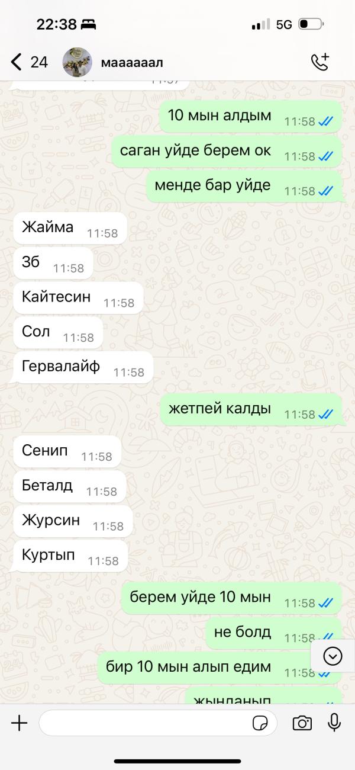Jump to latest with the down-chevron button
The image size is (355, 770).
pos(333,656)
